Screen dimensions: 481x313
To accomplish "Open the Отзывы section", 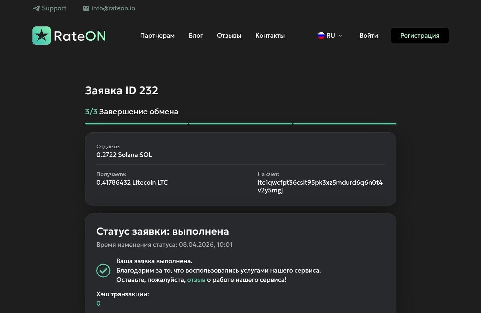I will 229,36.
